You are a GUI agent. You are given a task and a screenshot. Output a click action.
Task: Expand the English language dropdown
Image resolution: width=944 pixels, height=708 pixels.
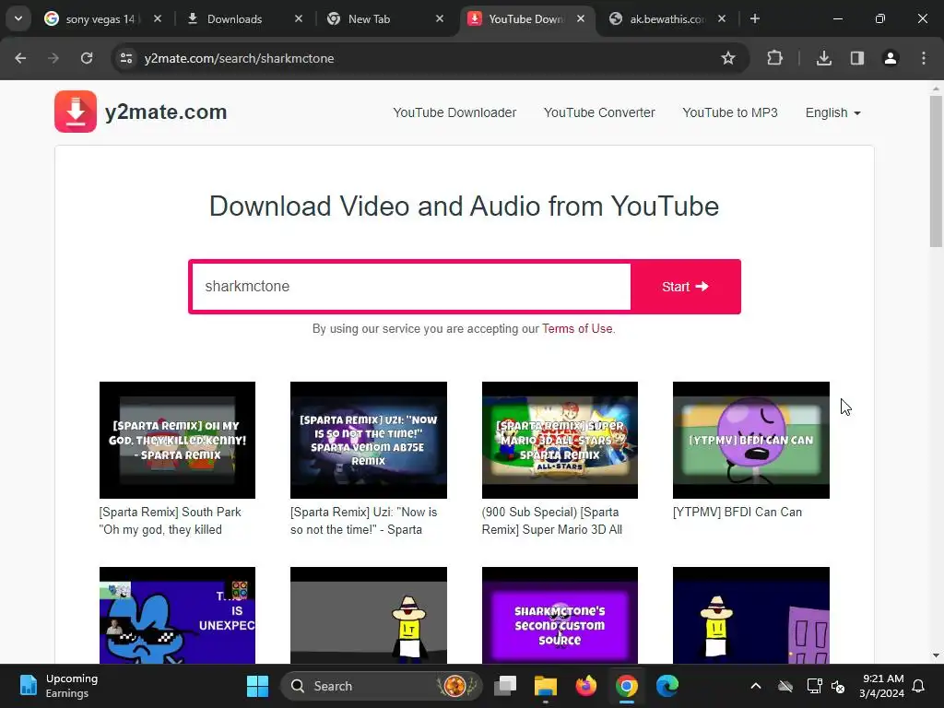click(833, 112)
